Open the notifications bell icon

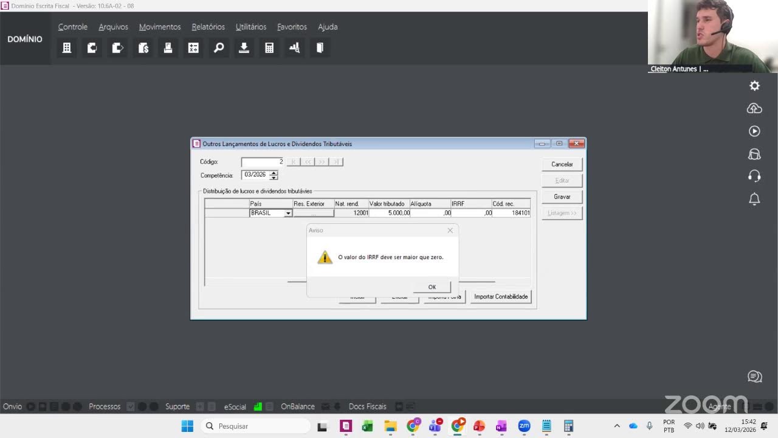pyautogui.click(x=754, y=199)
